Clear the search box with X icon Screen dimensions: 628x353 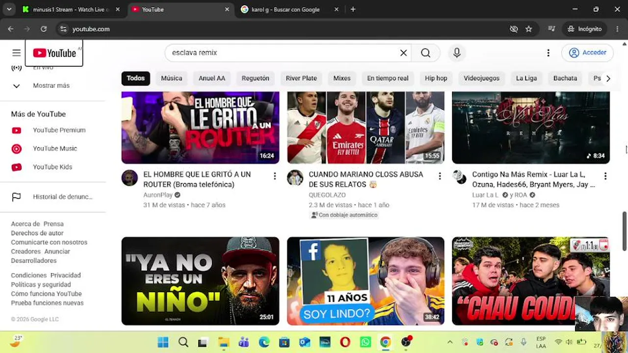pyautogui.click(x=403, y=53)
